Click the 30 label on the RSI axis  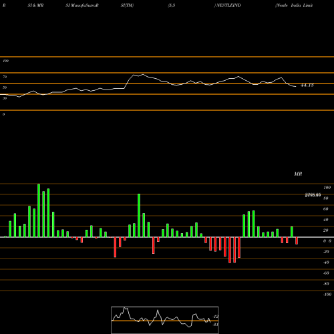point(5,98)
